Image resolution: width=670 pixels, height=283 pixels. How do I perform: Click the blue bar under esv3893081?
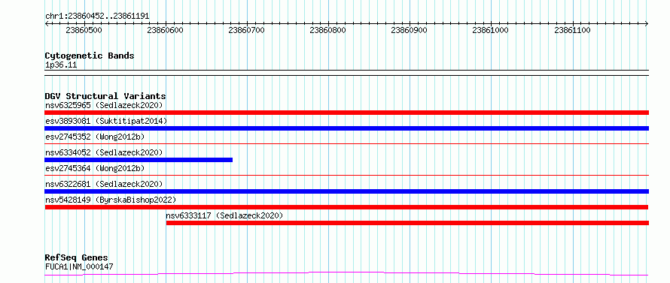click(x=346, y=128)
